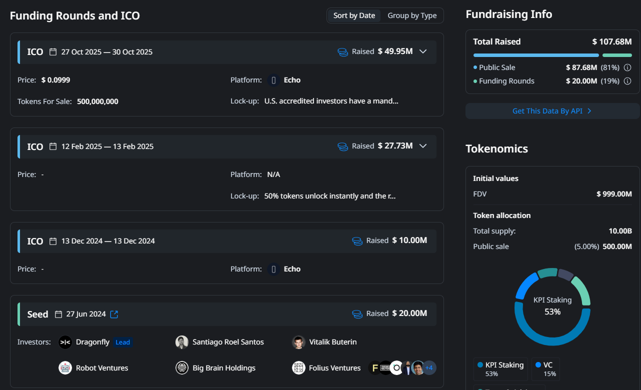
Task: Click the info icon next to Public Sale
Action: coord(628,67)
